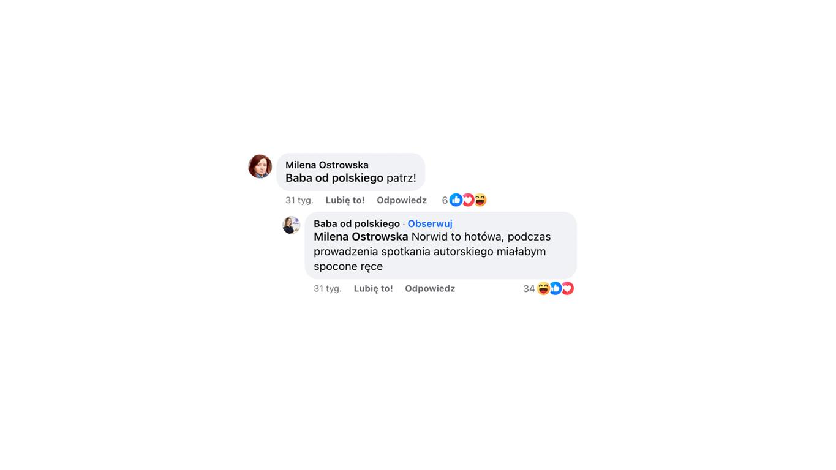This screenshot has height=470, width=836.
Task: Open Milena Ostrowska's profile picture
Action: click(260, 166)
